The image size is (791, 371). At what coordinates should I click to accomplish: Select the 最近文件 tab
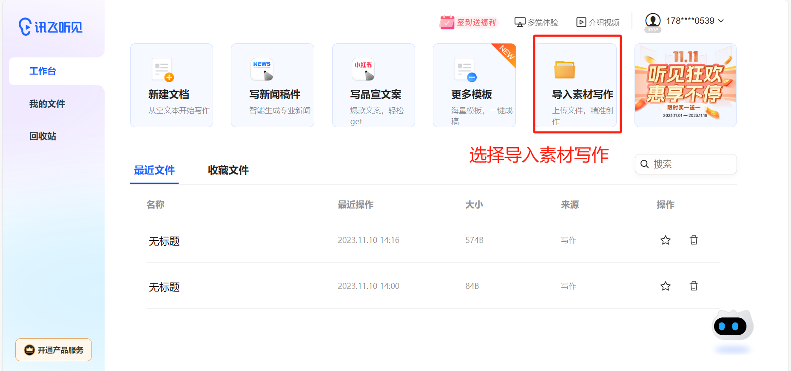tap(154, 170)
